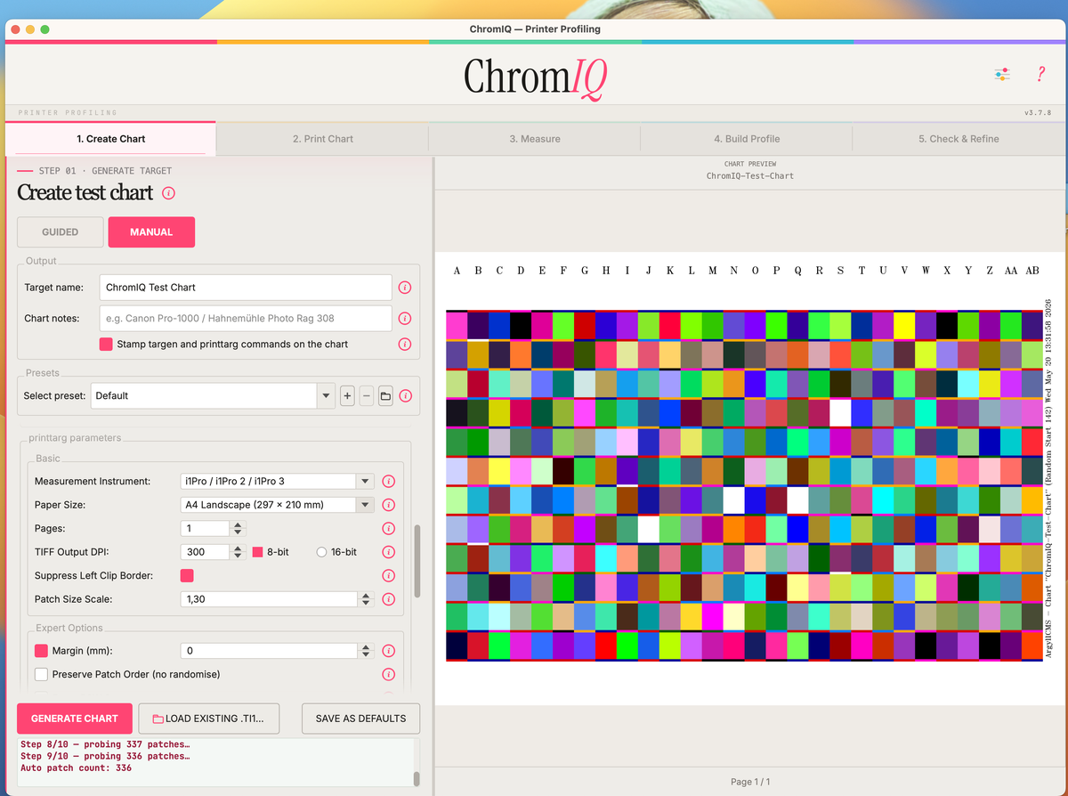Click the Chart notes input field
The height and width of the screenshot is (796, 1068).
click(246, 318)
